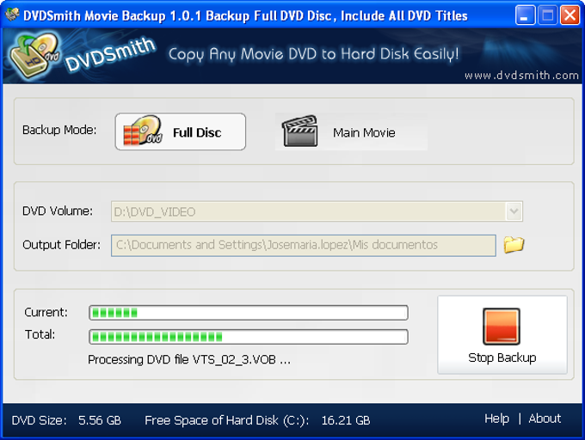585x440 pixels.
Task: Click the maximize button in title bar
Action: tap(547, 15)
